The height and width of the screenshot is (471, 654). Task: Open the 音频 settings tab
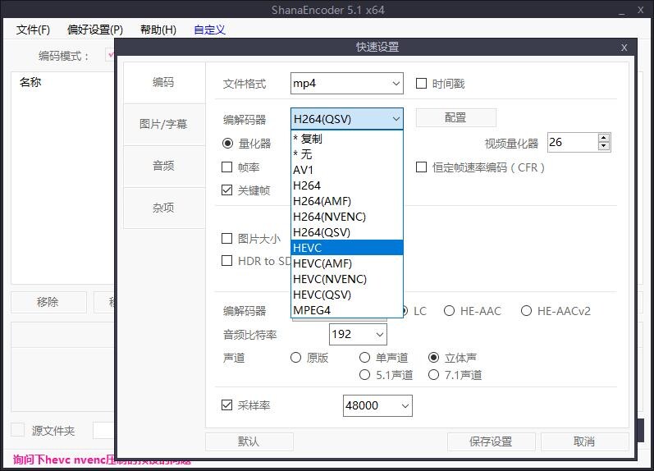click(163, 166)
